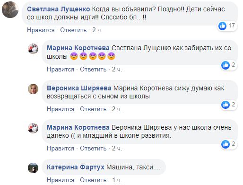
Task: Open the like reactions on Светлана Лущенко's comment
Action: pyautogui.click(x=227, y=26)
